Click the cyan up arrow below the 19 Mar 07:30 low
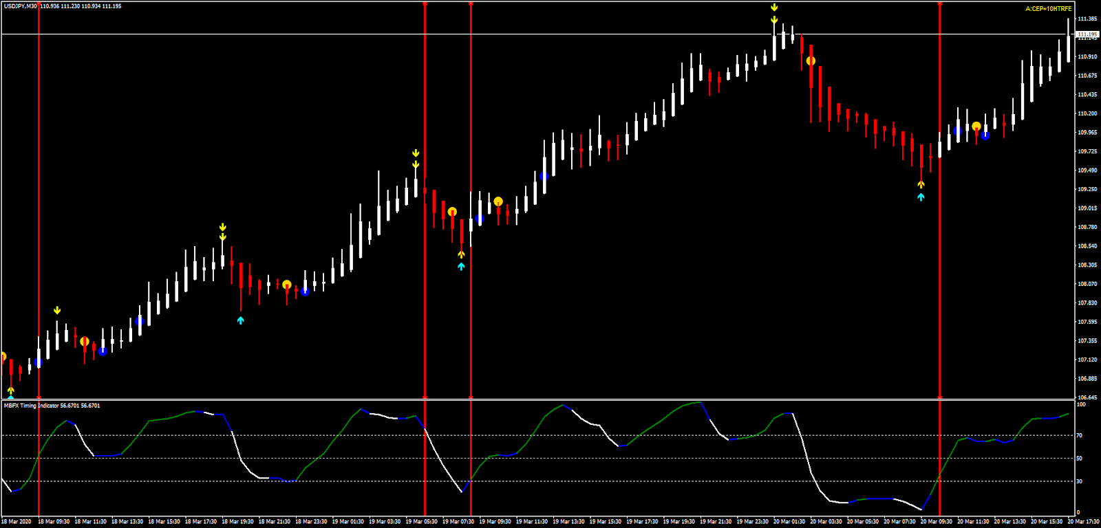1101x528 pixels. click(461, 267)
